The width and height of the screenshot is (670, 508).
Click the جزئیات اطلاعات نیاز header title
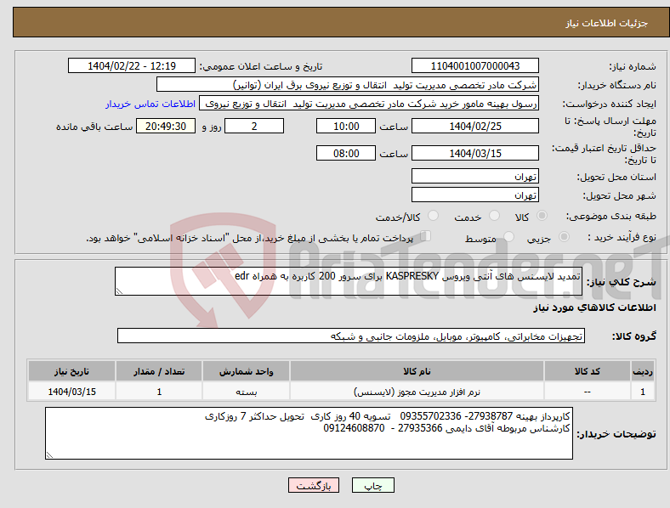(x=607, y=23)
